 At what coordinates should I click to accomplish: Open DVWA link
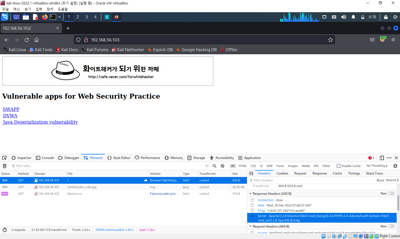[10, 116]
